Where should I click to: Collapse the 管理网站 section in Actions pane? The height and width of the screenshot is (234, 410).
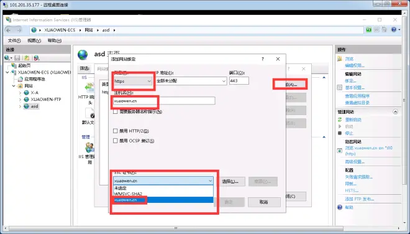click(395, 112)
